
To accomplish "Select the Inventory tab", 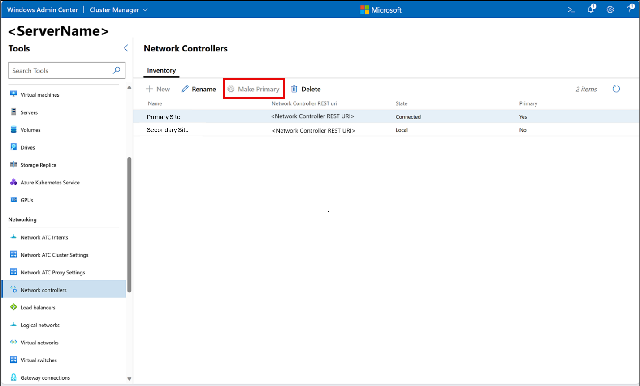I will (161, 71).
